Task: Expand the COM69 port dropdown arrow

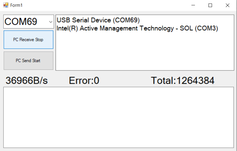Action: point(51,22)
